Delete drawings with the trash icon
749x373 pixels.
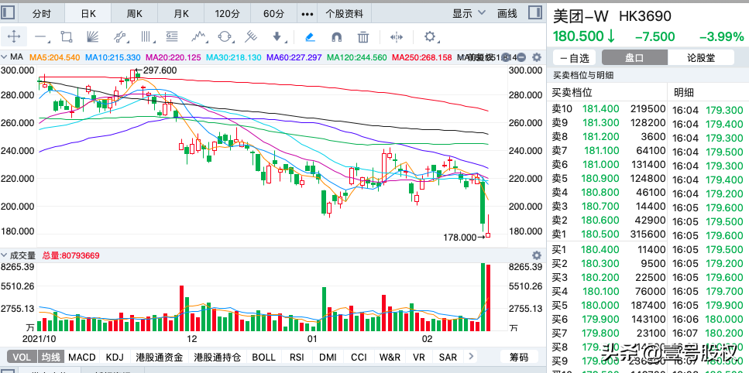(363, 36)
